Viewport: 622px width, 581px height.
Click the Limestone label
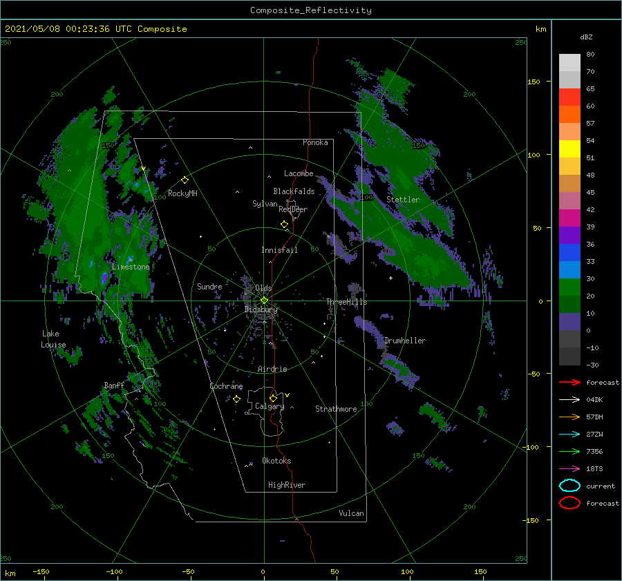click(131, 267)
